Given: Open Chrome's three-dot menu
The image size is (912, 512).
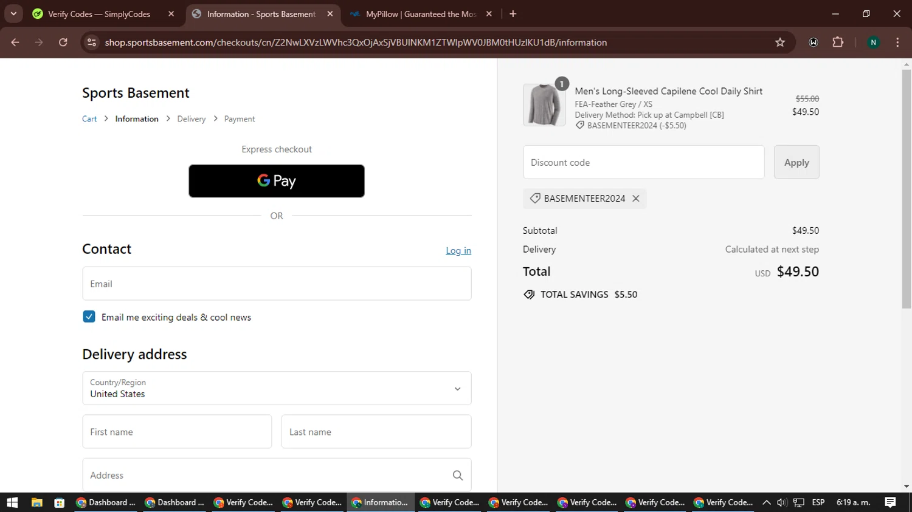Looking at the screenshot, I should pos(897,43).
